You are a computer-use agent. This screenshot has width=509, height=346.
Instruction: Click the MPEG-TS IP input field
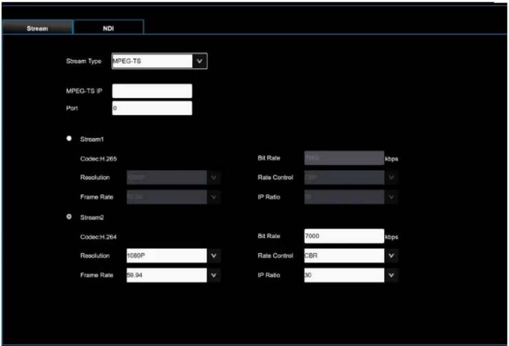pyautogui.click(x=152, y=91)
